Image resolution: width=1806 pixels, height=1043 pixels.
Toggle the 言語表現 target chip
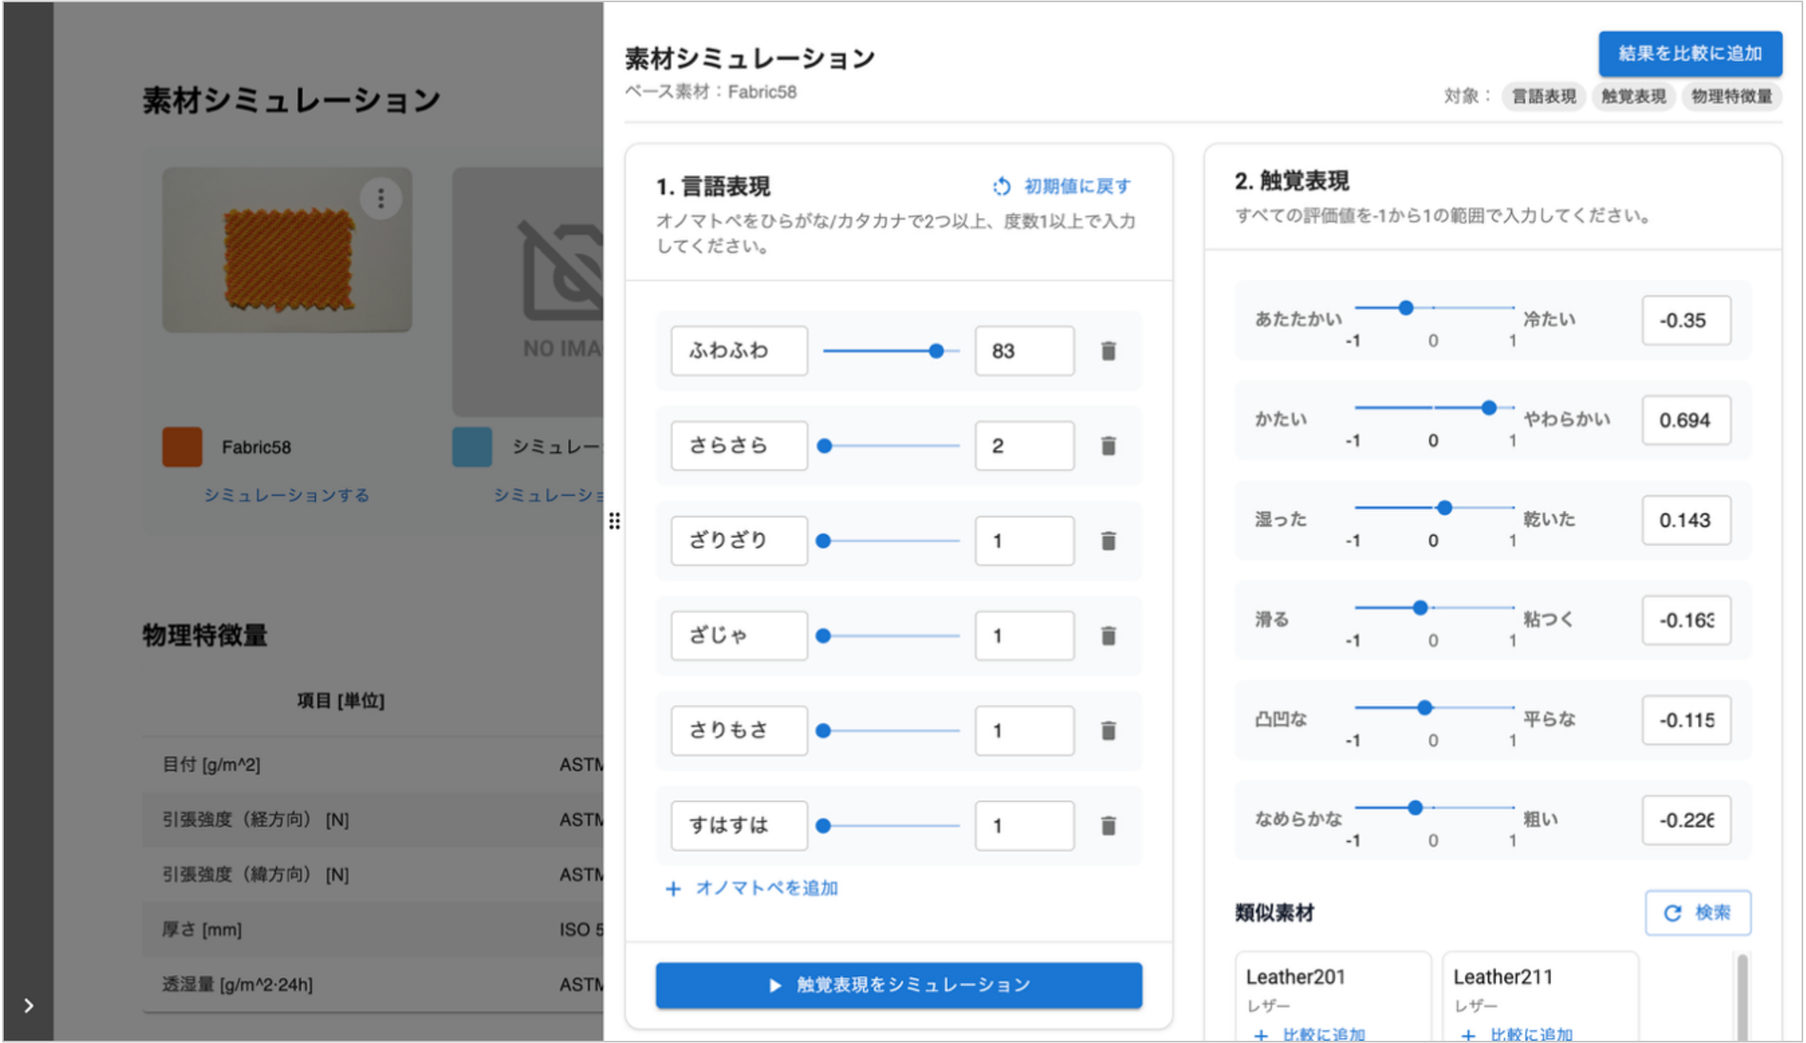1544,96
